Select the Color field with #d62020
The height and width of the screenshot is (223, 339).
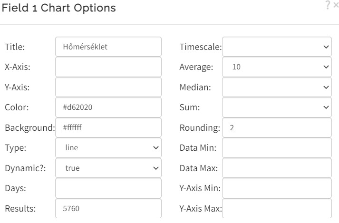[x=108, y=107]
